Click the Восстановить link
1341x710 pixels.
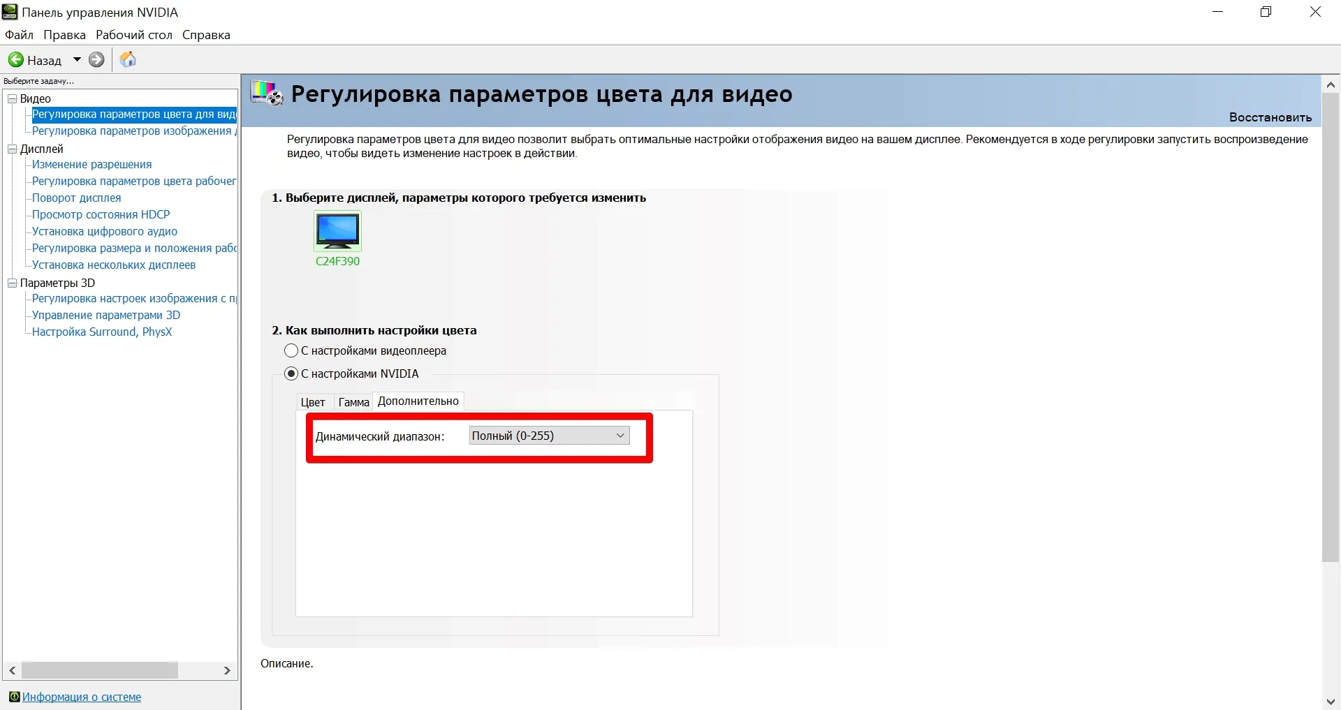1270,117
